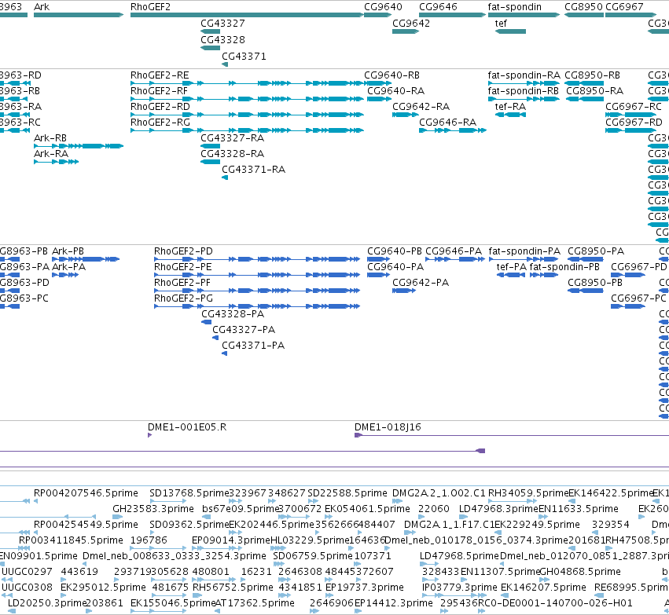Click transcript CG9640-RA
The width and height of the screenshot is (669, 615).
coord(396,91)
